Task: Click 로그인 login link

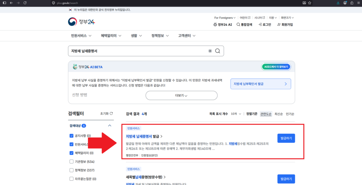Action: pyautogui.click(x=265, y=24)
